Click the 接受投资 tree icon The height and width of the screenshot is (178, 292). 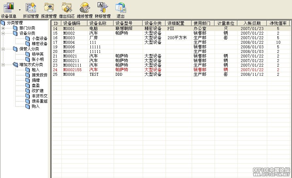point(27,75)
